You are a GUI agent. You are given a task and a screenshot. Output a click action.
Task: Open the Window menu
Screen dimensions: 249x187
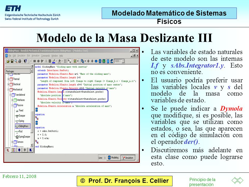[54, 56]
